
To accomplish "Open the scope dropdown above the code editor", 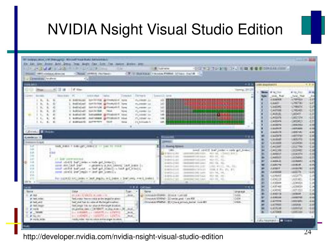I will point(58,142).
